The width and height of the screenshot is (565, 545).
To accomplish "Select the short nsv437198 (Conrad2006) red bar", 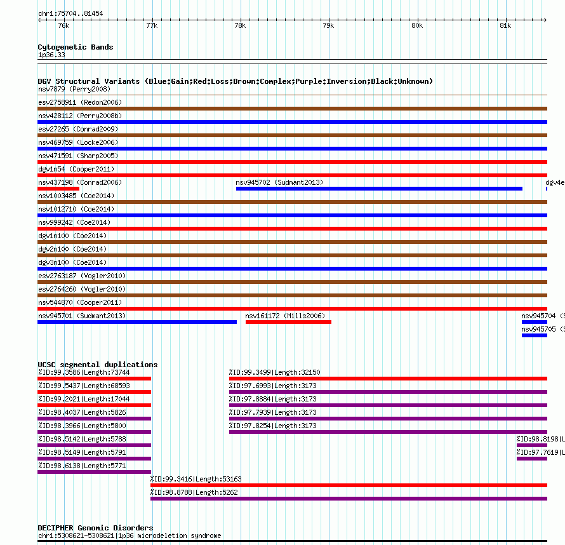I will click(x=58, y=189).
